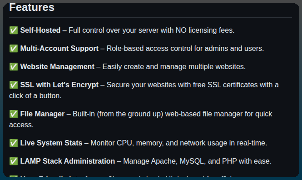
Task: Select the bold text SSL with Let's Encrypt
Action: click(x=59, y=85)
